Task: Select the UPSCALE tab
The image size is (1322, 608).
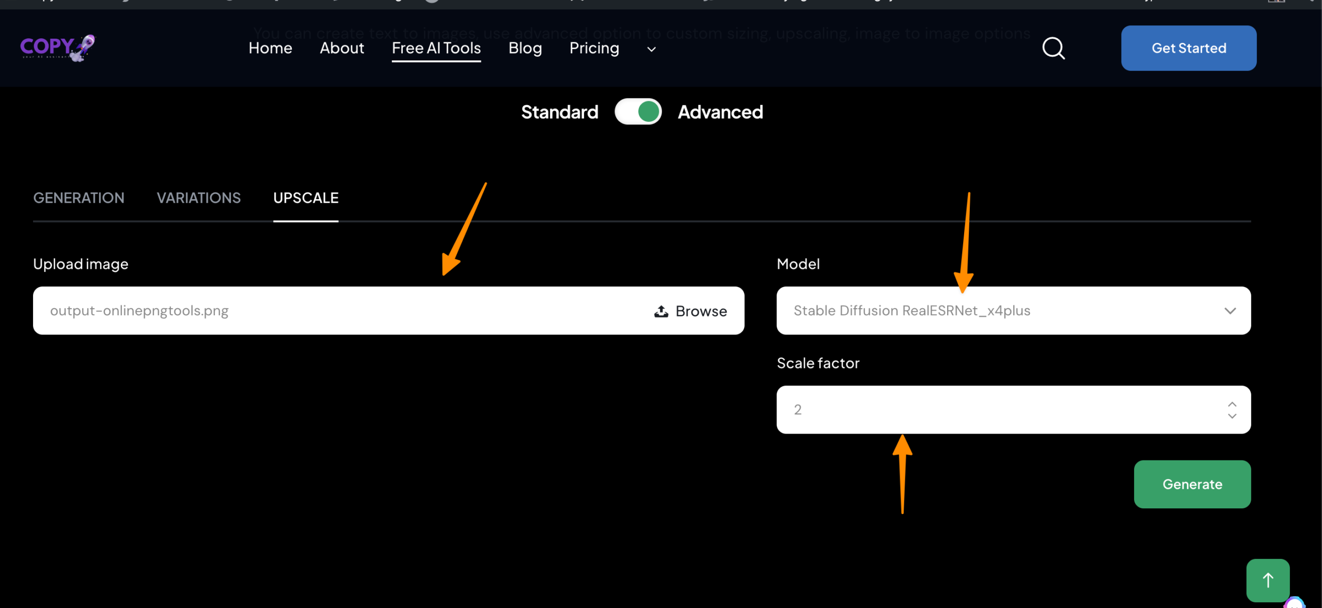Action: [x=306, y=198]
